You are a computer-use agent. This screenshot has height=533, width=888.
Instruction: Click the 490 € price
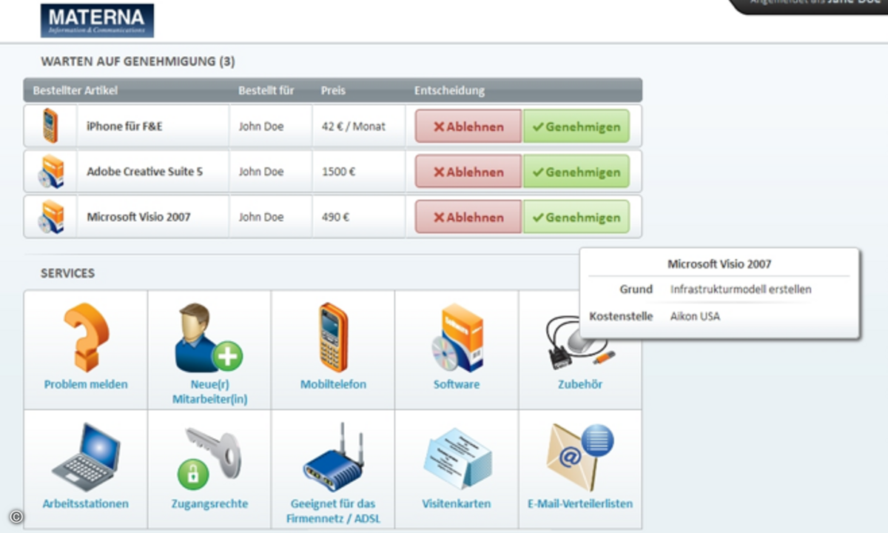[x=335, y=217]
